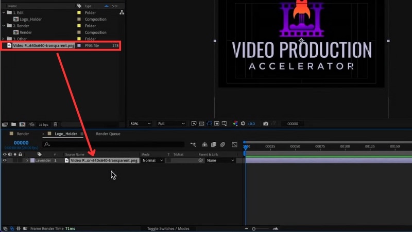Enable the motion blur timeline switch
412x232 pixels.
pos(222,144)
